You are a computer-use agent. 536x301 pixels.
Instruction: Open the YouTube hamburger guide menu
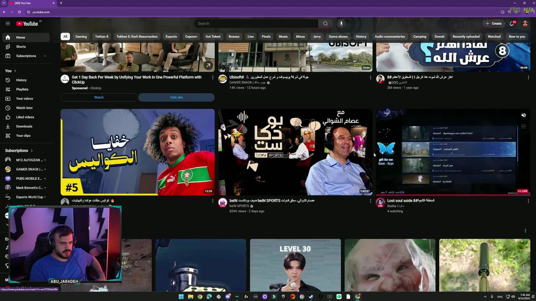click(8, 23)
